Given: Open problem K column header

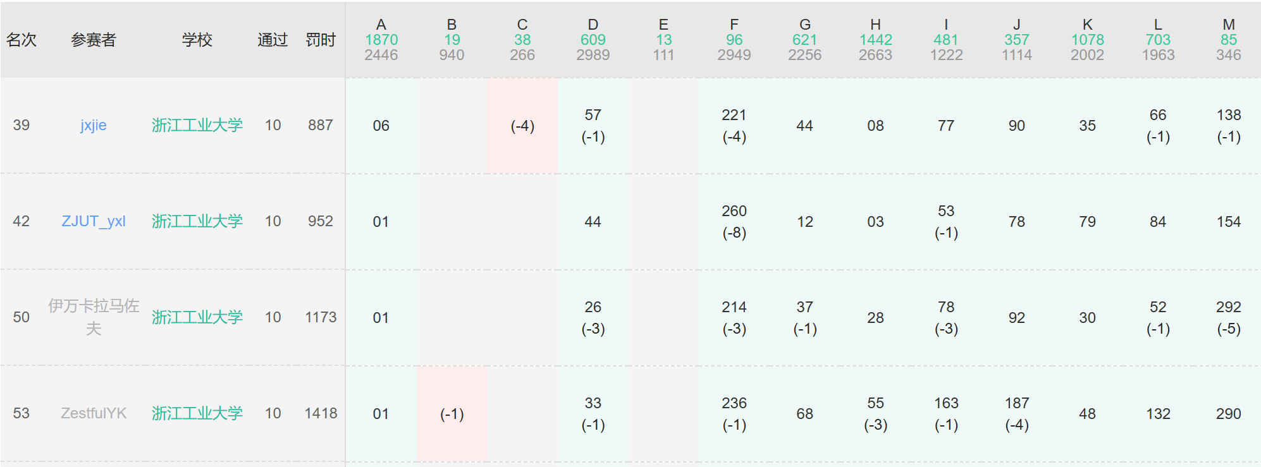Looking at the screenshot, I should pos(1087,25).
